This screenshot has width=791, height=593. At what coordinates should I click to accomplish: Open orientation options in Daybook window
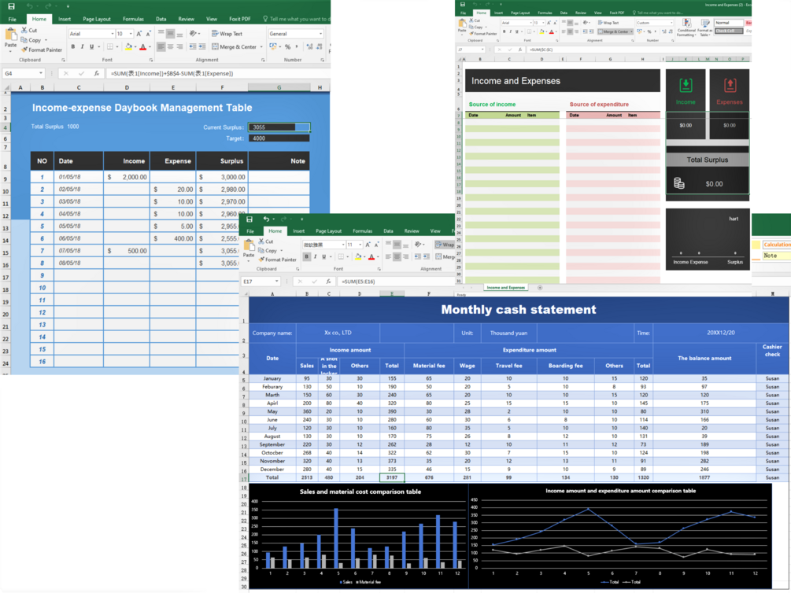coord(194,34)
